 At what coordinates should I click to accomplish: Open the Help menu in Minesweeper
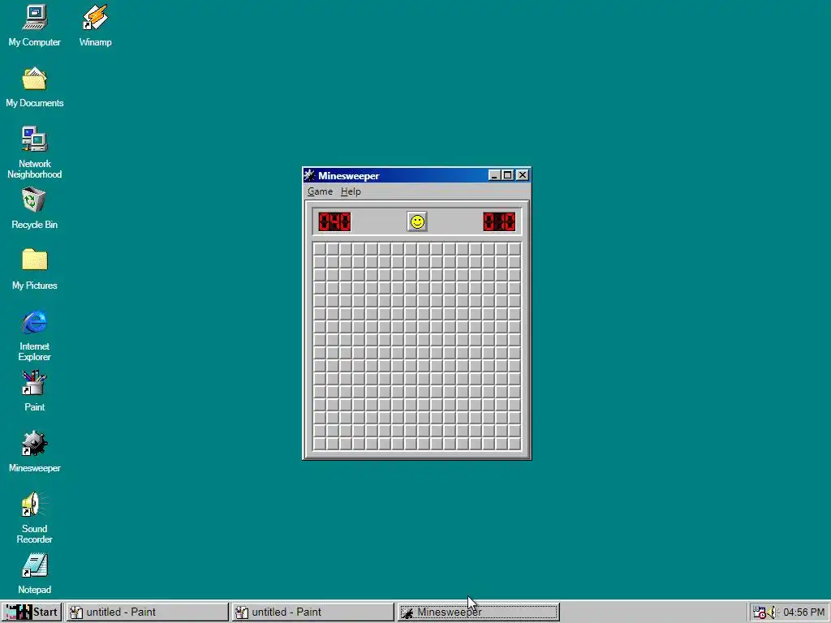(x=351, y=191)
